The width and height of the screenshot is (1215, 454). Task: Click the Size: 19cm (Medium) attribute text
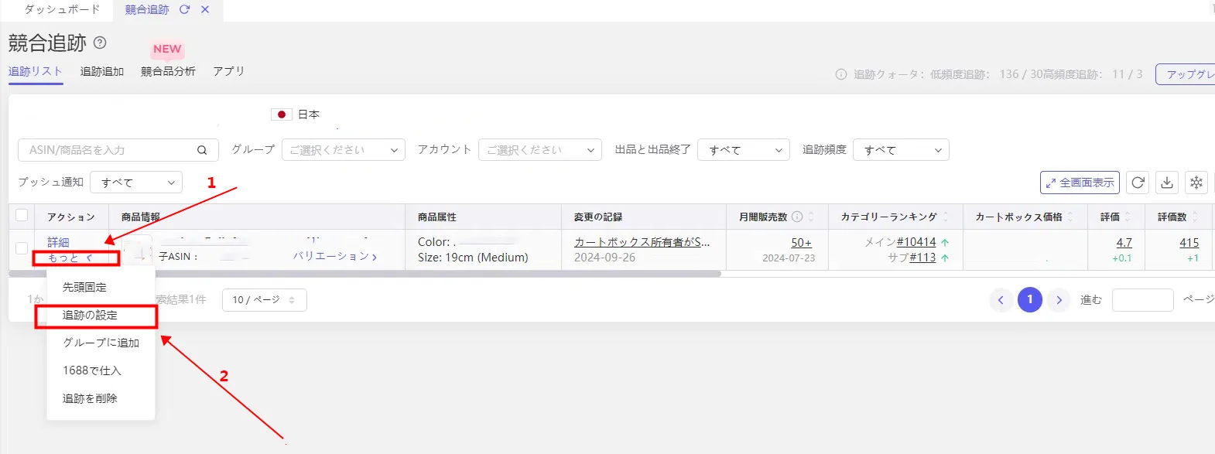click(x=473, y=258)
